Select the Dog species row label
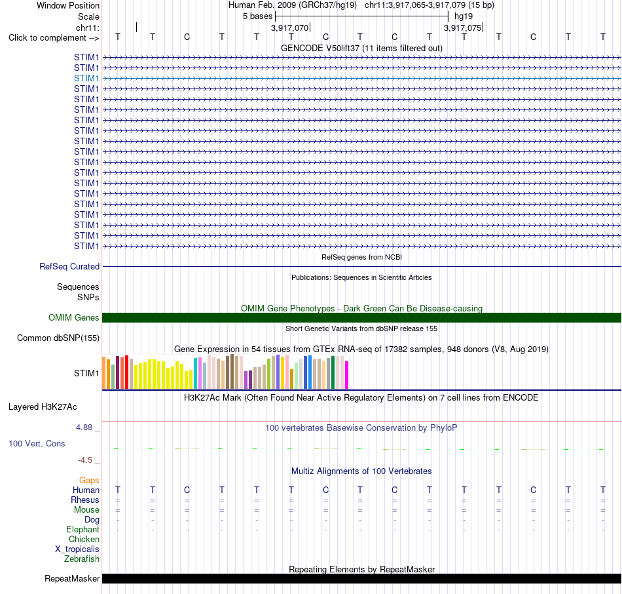The width and height of the screenshot is (622, 594). pyautogui.click(x=92, y=520)
